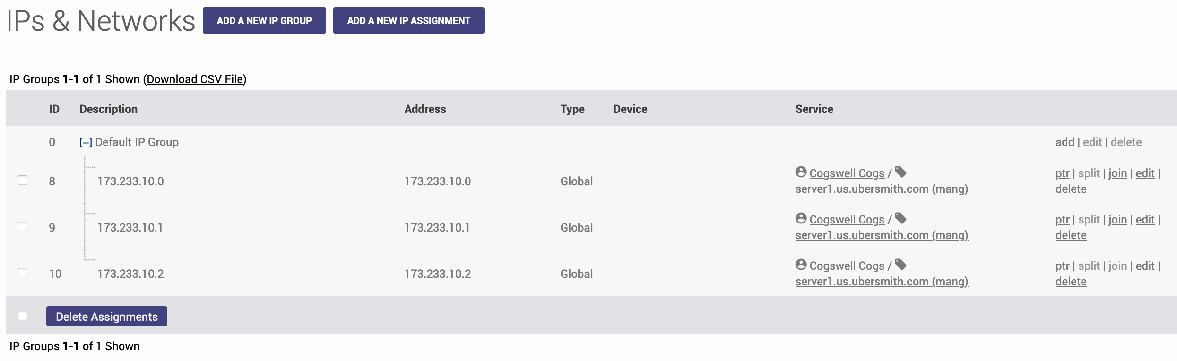
Task: Click join link for 173.233.10.0
Action: click(1117, 173)
